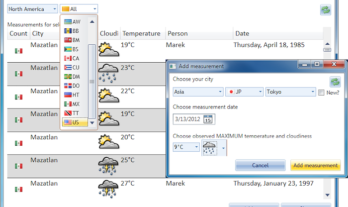Viewport: 348px width, 207px height.
Task: Click the rain cloud cloudiness icon in dialog
Action: (210, 148)
